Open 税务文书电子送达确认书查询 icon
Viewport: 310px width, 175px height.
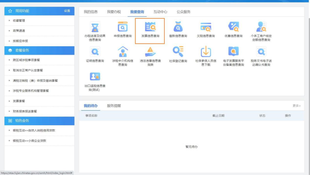click(261, 52)
